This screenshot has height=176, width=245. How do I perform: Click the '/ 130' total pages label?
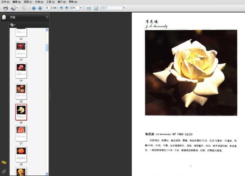point(54,8)
